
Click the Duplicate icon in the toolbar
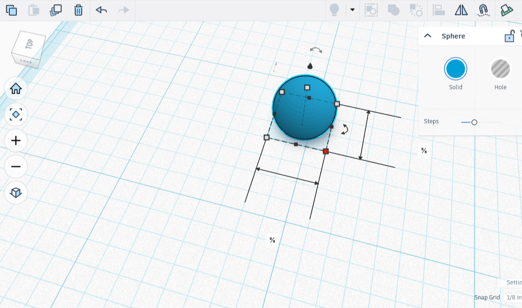click(55, 10)
